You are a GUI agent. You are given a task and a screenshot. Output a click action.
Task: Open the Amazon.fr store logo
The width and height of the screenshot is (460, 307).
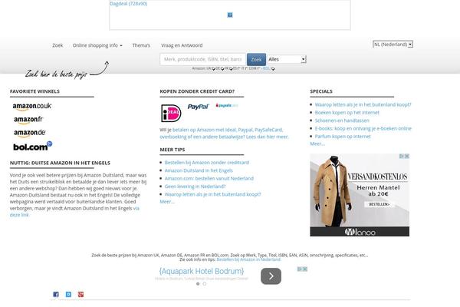pos(28,120)
